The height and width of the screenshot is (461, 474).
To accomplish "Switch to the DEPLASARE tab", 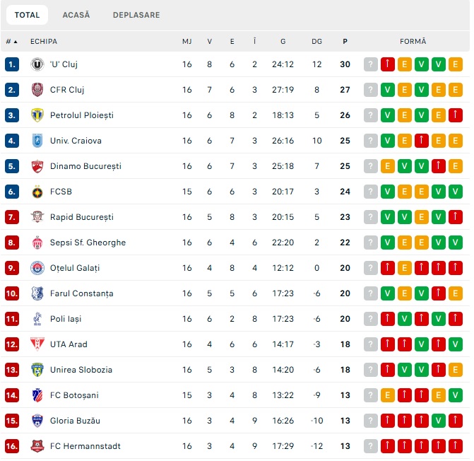I will [x=136, y=15].
